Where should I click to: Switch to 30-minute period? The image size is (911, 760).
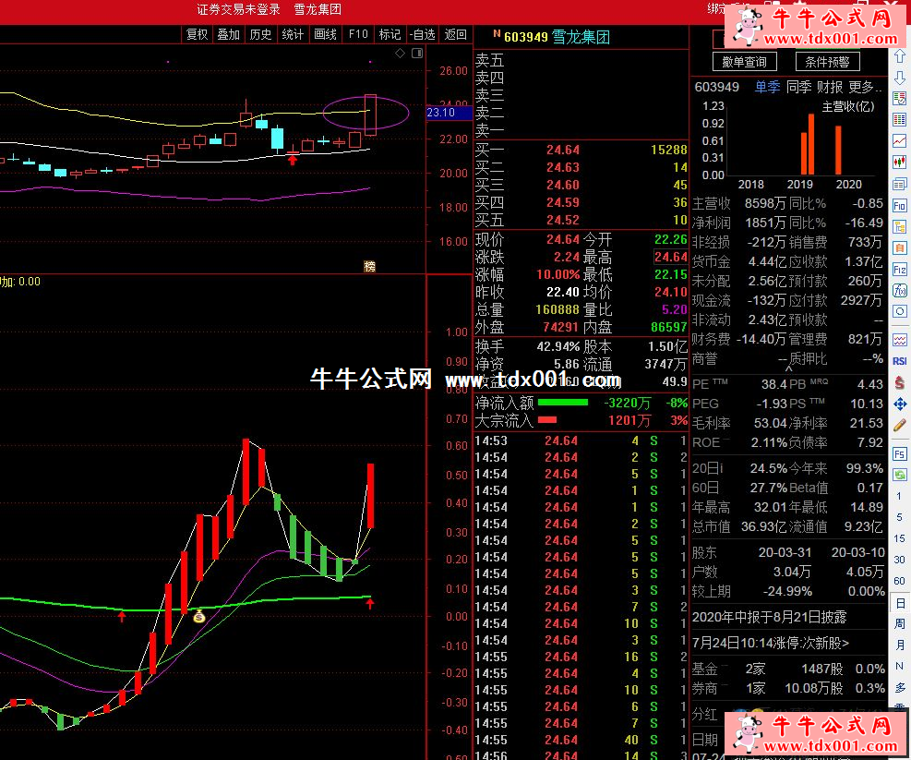pyautogui.click(x=899, y=560)
